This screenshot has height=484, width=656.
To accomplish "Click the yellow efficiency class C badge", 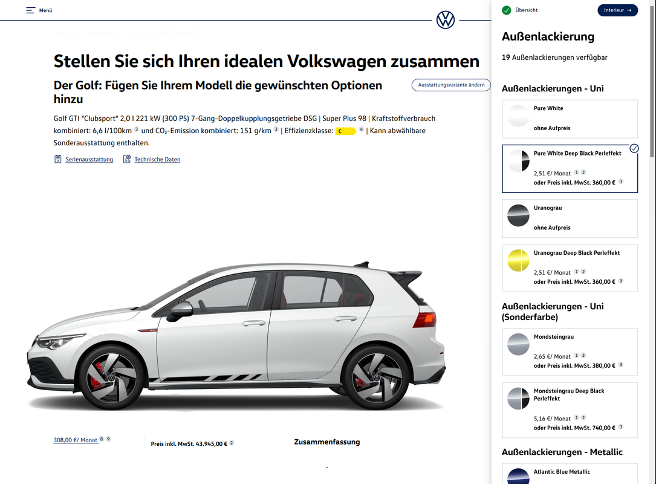I will click(x=346, y=131).
